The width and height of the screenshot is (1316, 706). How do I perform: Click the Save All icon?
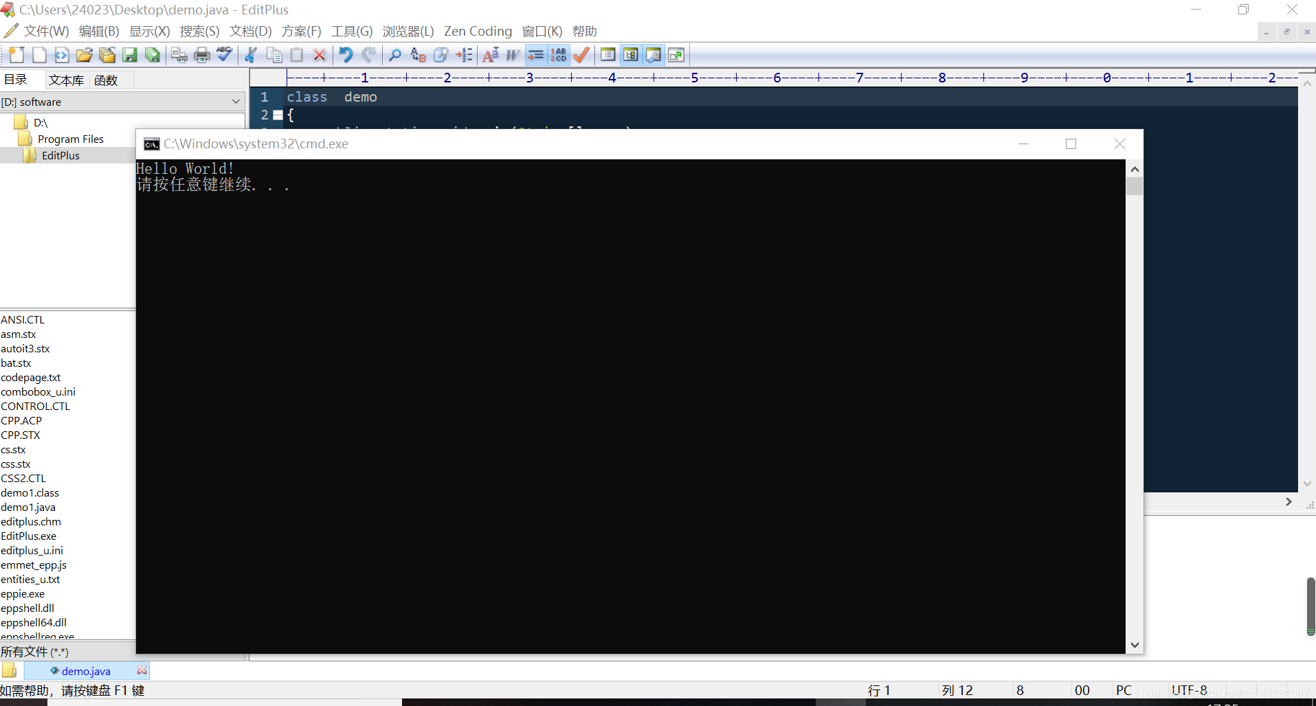153,55
